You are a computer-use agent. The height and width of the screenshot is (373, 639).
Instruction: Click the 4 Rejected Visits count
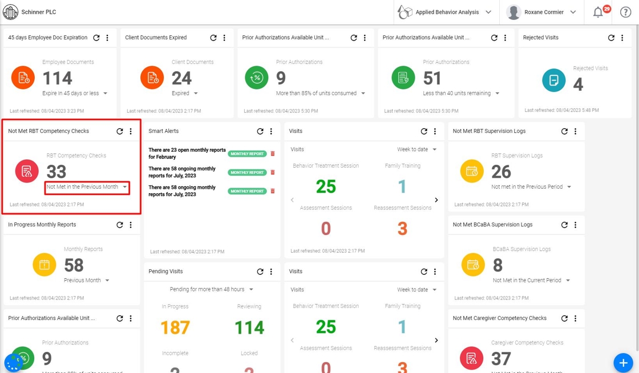[579, 84]
